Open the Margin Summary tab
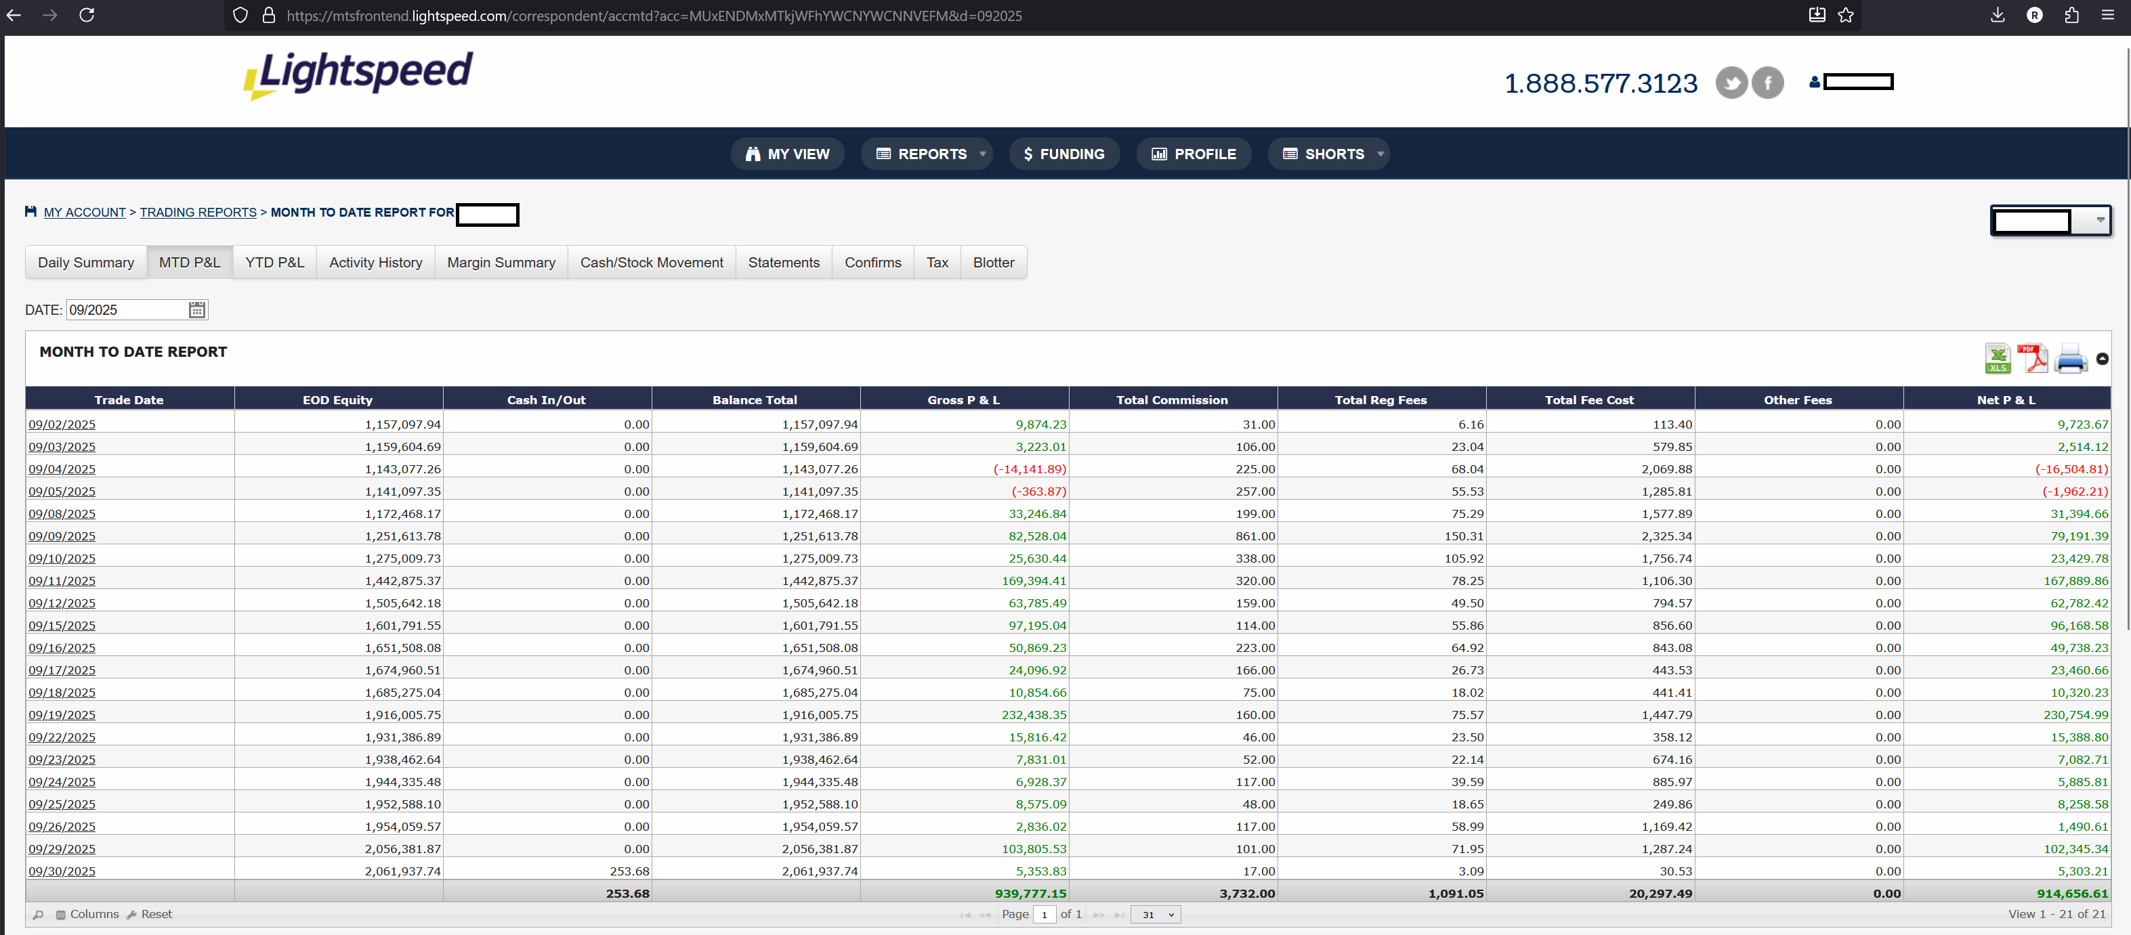2131x935 pixels. point(501,262)
